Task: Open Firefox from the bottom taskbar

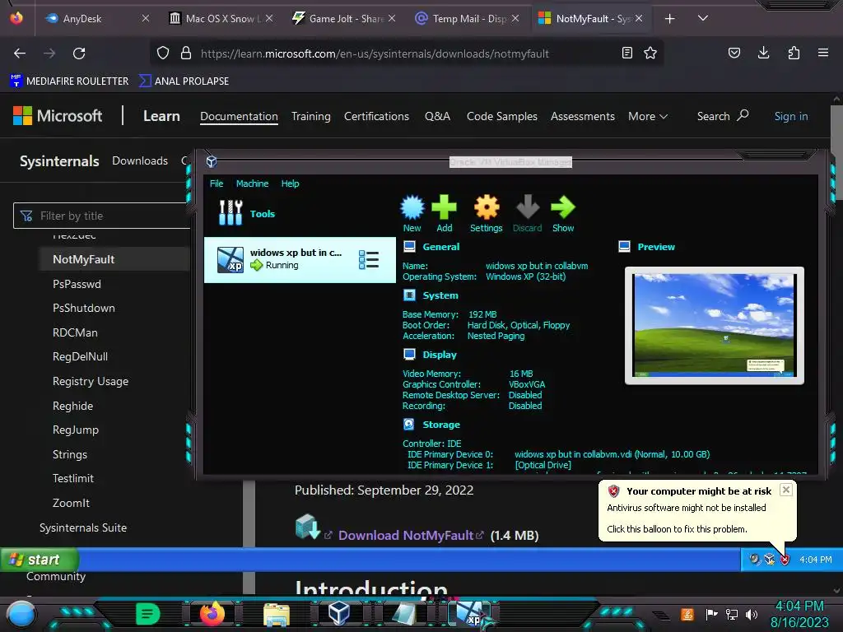Action: click(212, 613)
